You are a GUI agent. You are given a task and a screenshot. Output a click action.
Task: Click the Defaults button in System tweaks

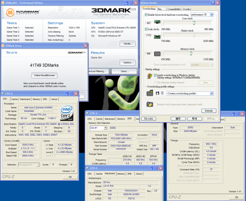(x=209, y=111)
